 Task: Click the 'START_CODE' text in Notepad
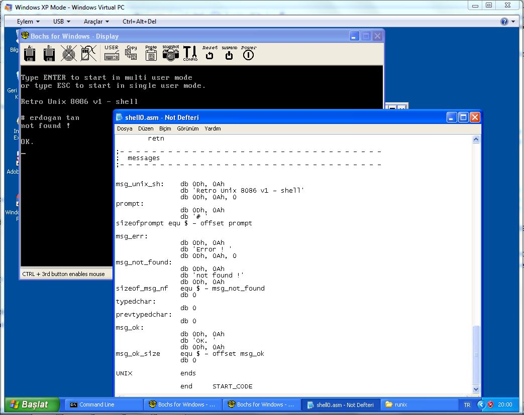click(232, 386)
